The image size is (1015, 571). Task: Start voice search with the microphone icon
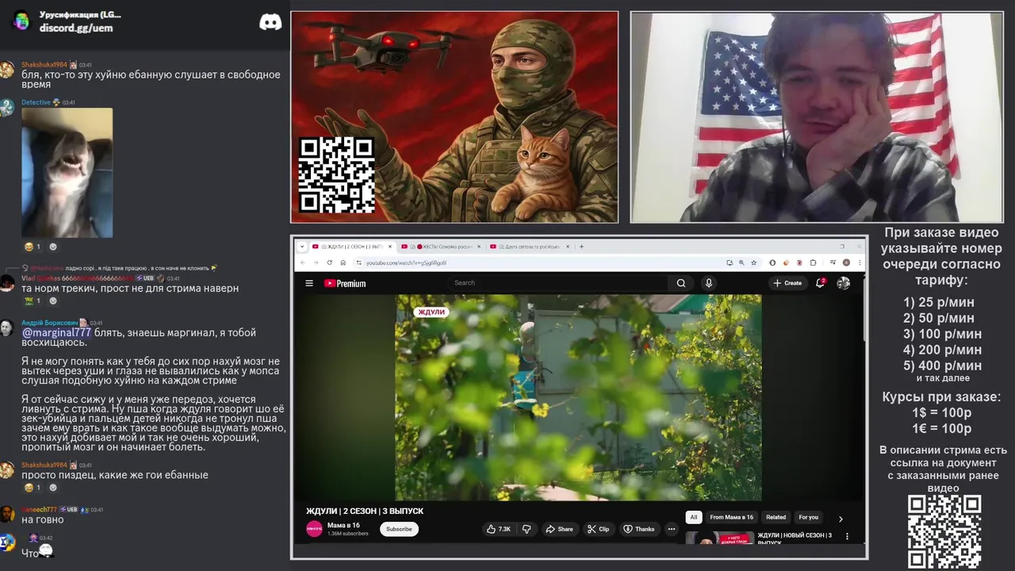[x=709, y=283]
